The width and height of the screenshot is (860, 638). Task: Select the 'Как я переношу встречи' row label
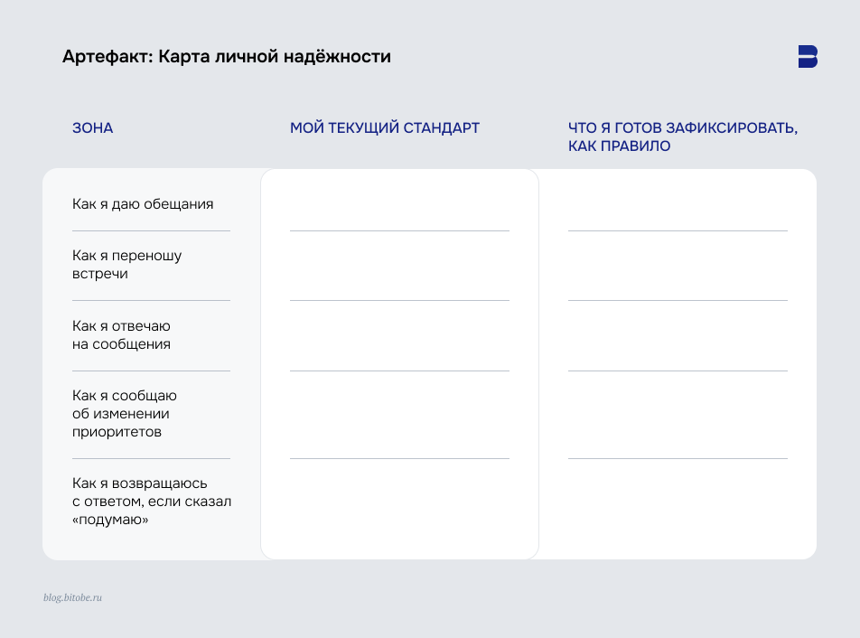tap(126, 265)
